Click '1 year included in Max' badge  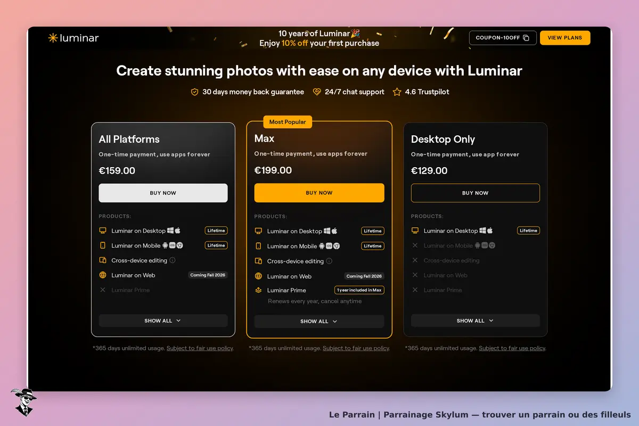click(x=359, y=290)
